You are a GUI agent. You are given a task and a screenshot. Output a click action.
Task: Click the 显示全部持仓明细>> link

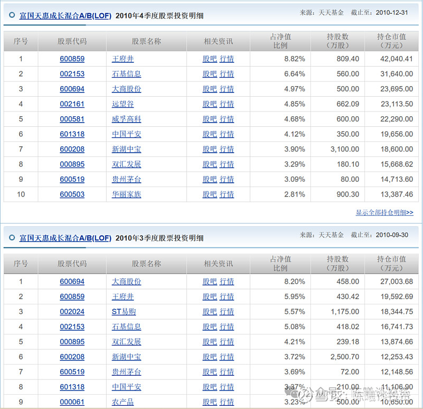pos(384,212)
